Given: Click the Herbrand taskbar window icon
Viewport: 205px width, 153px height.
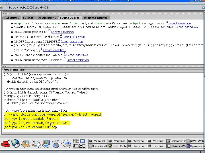Looking at the screenshot, I should click(169, 141).
